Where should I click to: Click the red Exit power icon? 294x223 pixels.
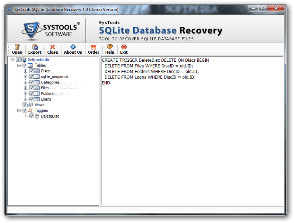coord(124,47)
